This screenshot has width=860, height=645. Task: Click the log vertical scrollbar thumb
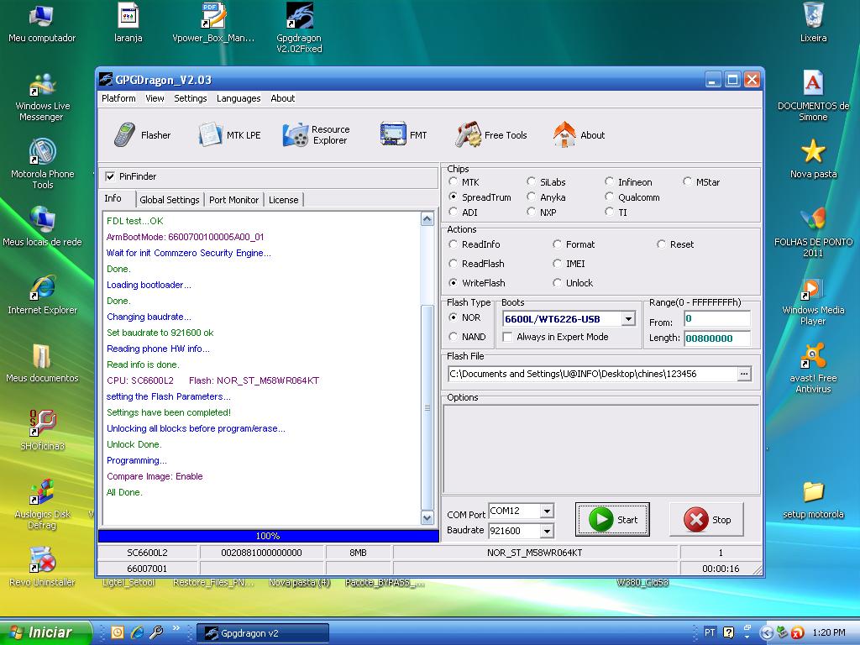coord(427,406)
